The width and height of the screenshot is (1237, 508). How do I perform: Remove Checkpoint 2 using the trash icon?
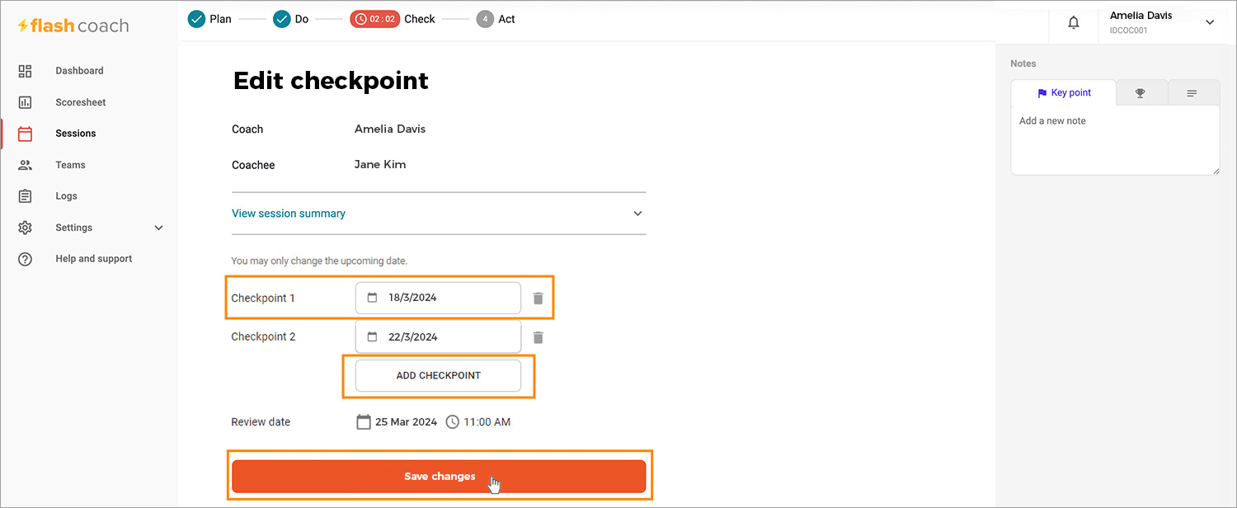pyautogui.click(x=539, y=337)
